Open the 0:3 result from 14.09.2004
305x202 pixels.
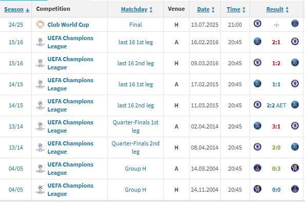click(x=276, y=169)
